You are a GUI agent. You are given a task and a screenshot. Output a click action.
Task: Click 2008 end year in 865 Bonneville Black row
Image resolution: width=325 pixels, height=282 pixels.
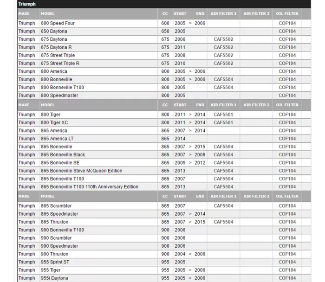point(200,155)
